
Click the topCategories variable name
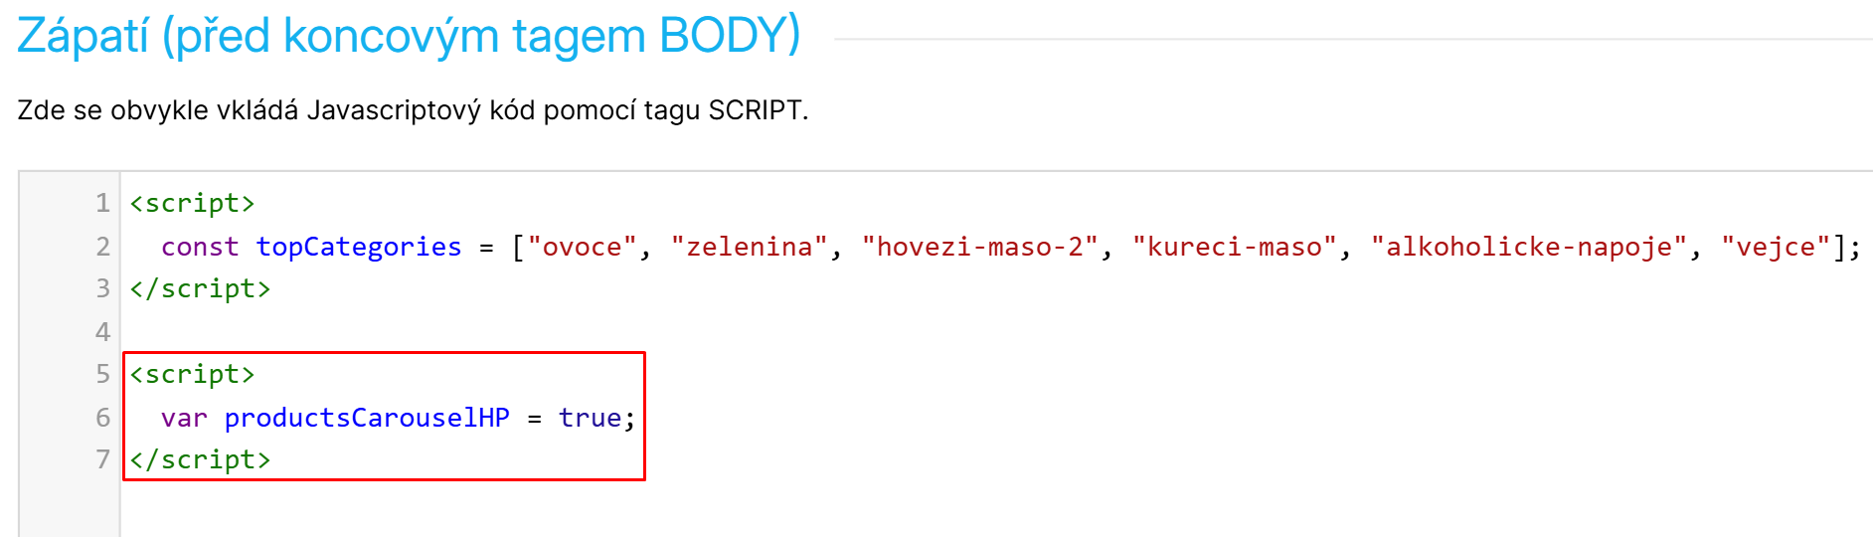(x=359, y=247)
